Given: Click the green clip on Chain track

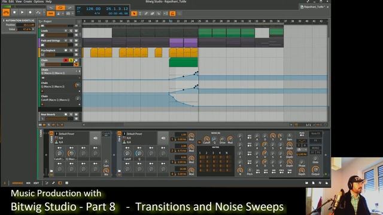Looking at the screenshot, I should pyautogui.click(x=183, y=62).
